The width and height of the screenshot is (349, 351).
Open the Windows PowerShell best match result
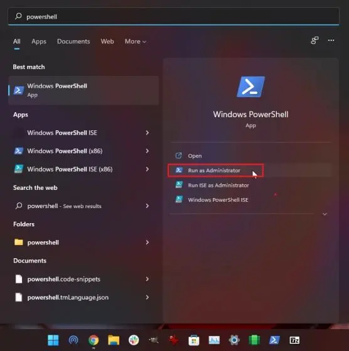click(x=83, y=90)
